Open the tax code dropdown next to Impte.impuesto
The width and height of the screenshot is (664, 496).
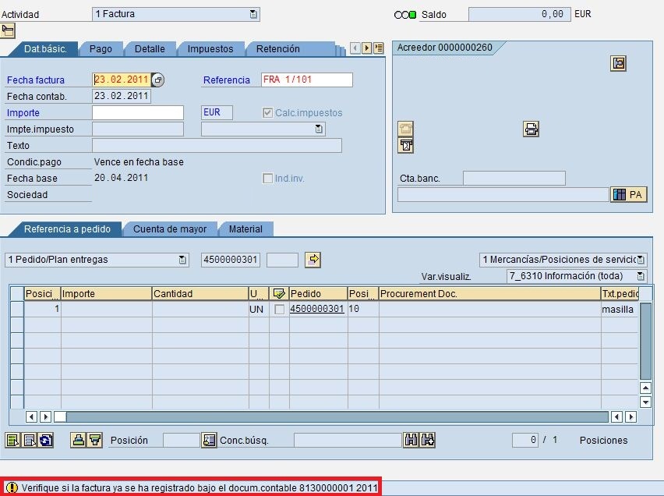tap(319, 129)
